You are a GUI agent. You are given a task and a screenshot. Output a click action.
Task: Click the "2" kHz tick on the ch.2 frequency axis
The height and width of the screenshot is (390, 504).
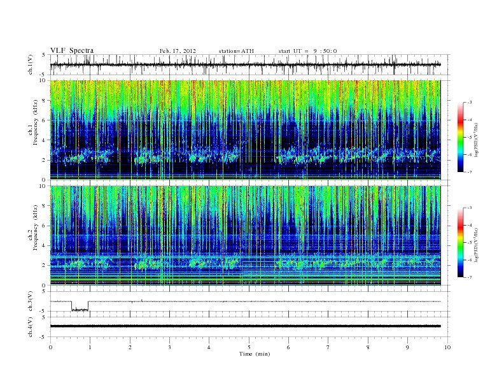pos(45,265)
